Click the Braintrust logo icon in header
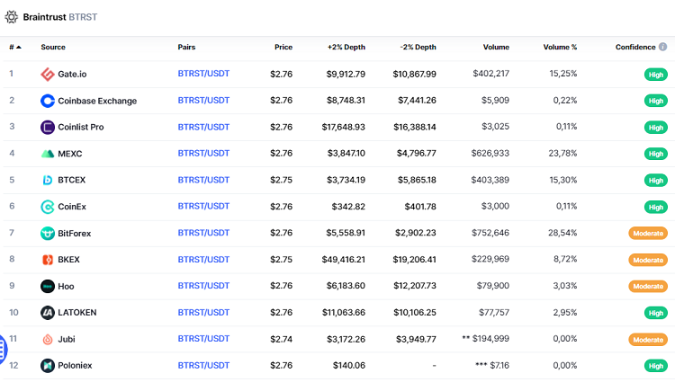The image size is (675, 382). (x=11, y=16)
